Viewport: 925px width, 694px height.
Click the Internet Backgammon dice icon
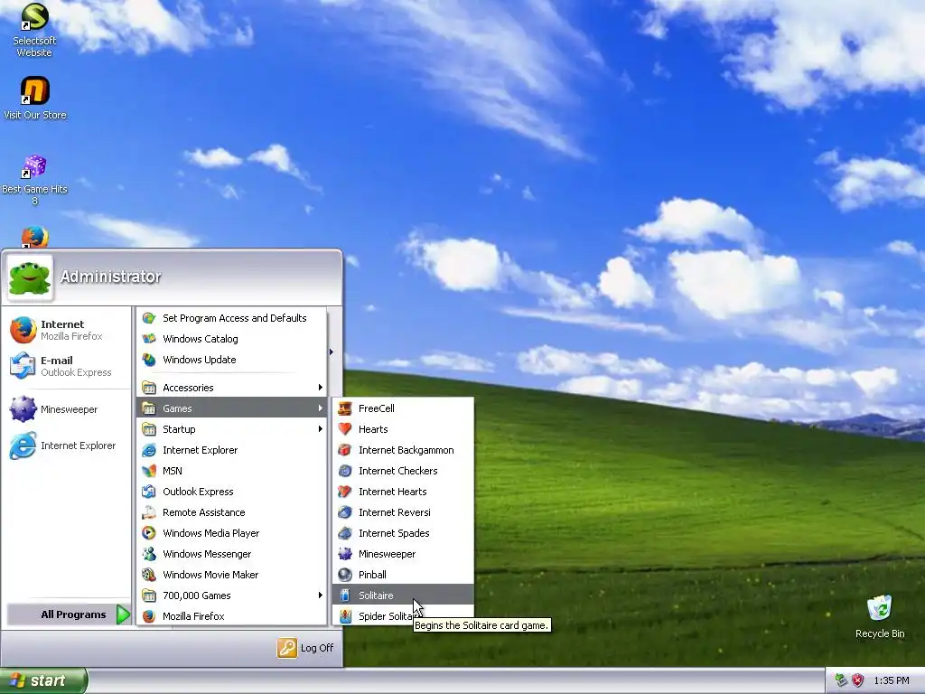tap(345, 450)
